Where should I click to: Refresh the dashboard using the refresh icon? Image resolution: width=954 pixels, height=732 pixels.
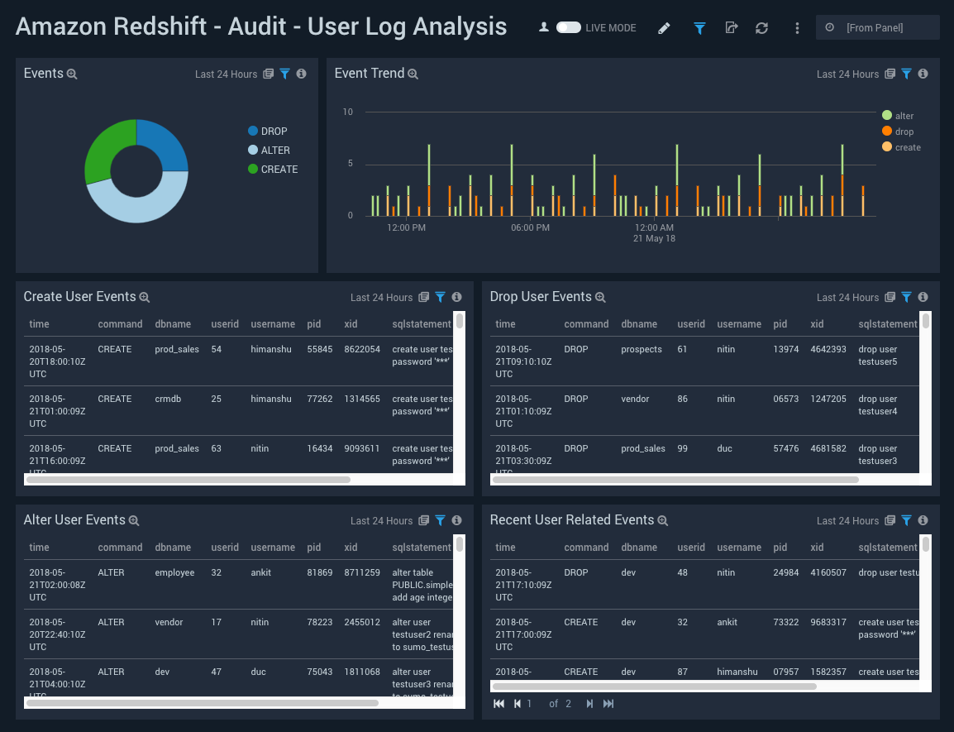[x=761, y=27]
